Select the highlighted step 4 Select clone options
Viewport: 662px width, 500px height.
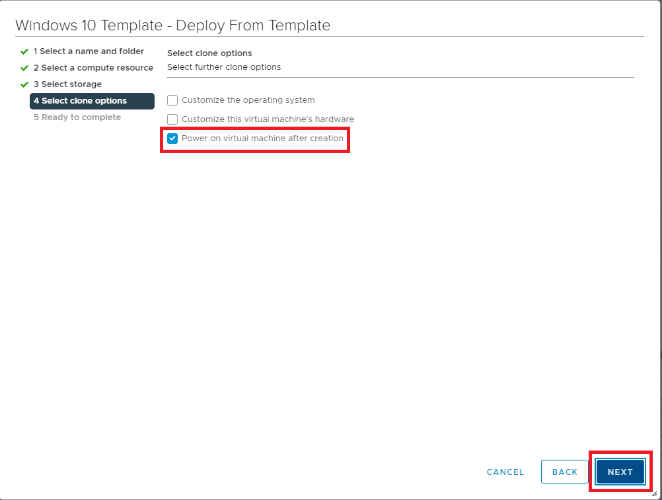92,101
